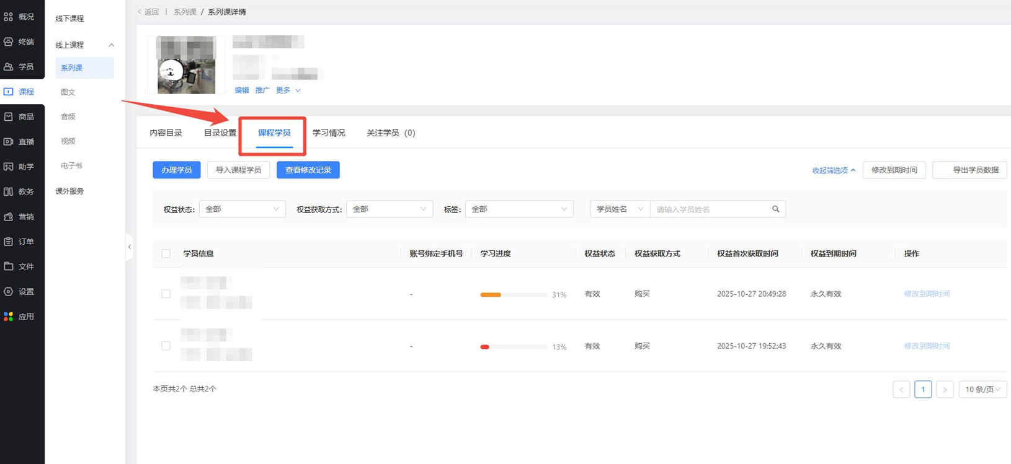Click the 请输入学员姓名 search input field

click(x=710, y=209)
